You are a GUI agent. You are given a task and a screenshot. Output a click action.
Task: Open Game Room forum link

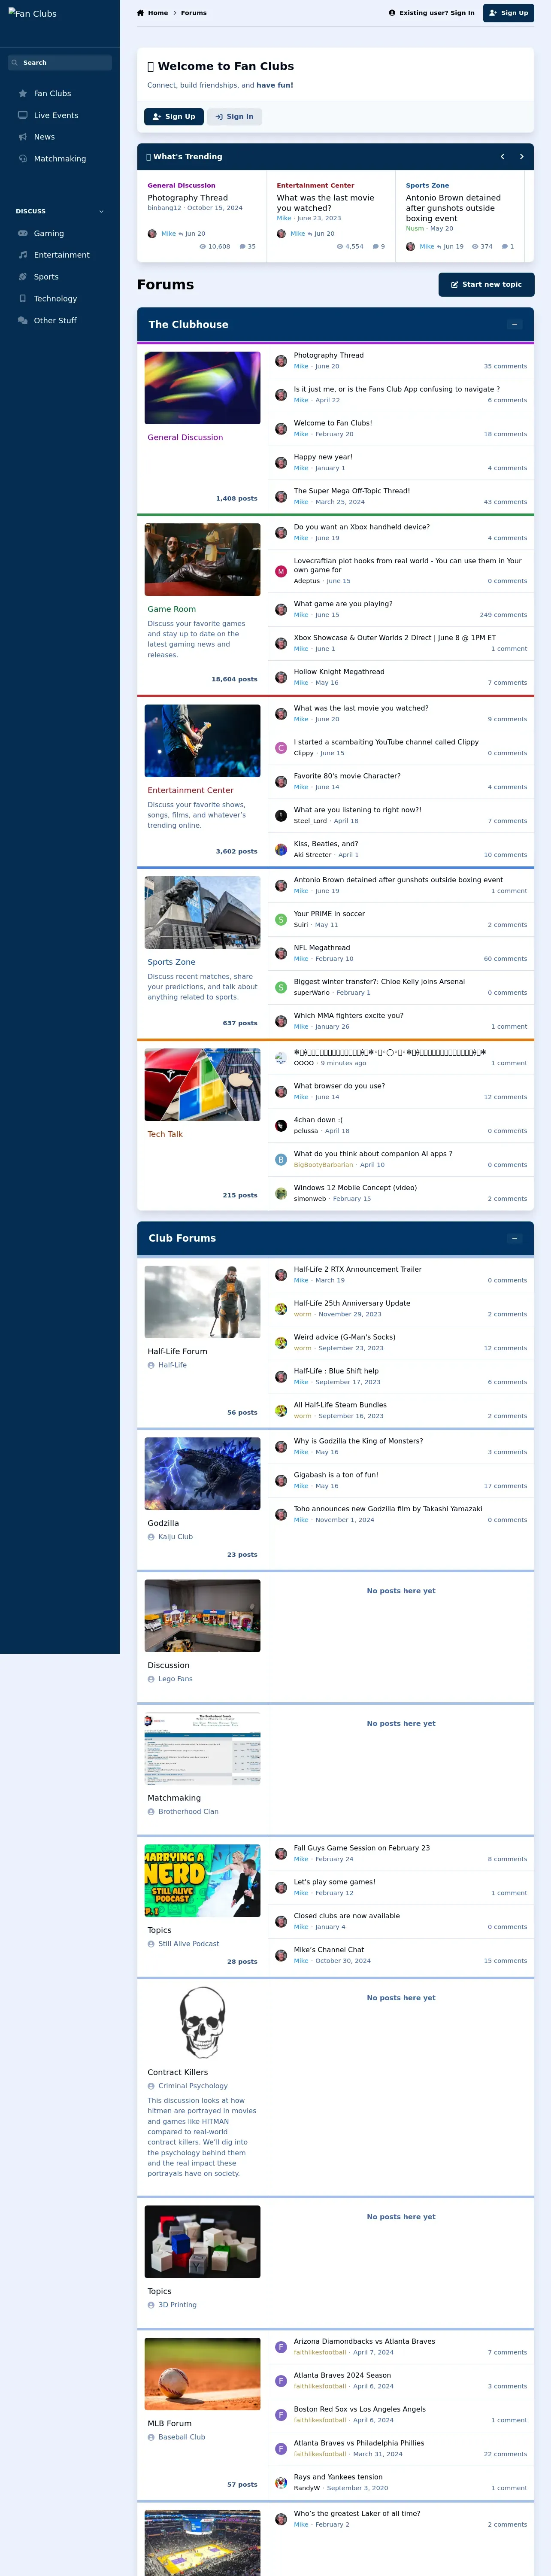click(x=172, y=609)
